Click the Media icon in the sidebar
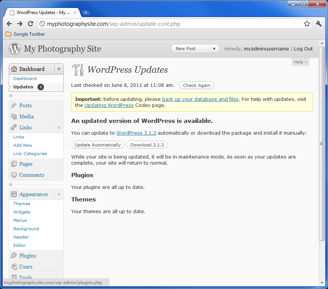Viewport: 328px width, 289px height. (x=14, y=116)
